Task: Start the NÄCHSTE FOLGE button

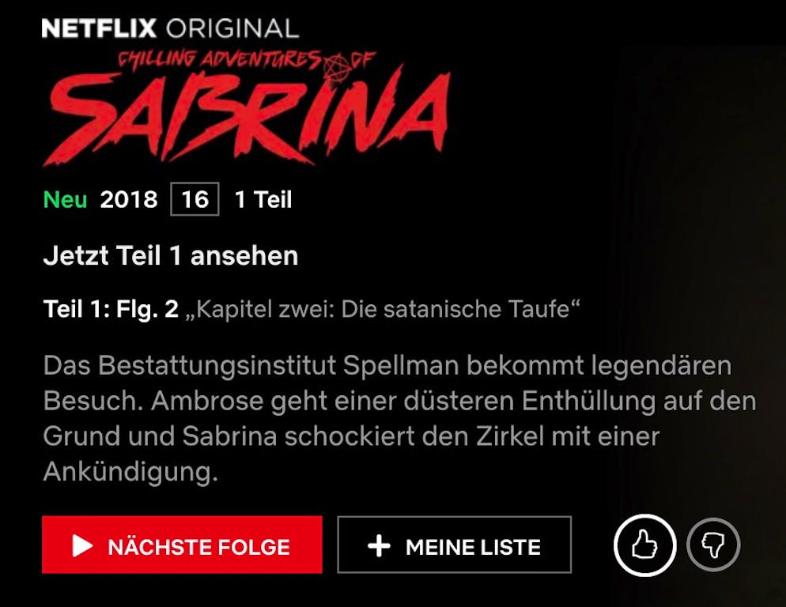Action: point(182,545)
